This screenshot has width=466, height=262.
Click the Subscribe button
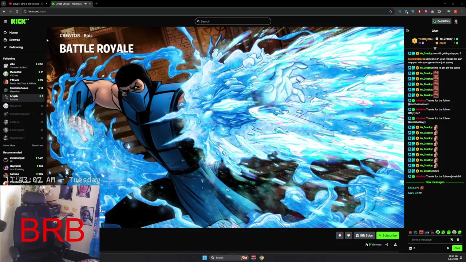click(x=387, y=235)
